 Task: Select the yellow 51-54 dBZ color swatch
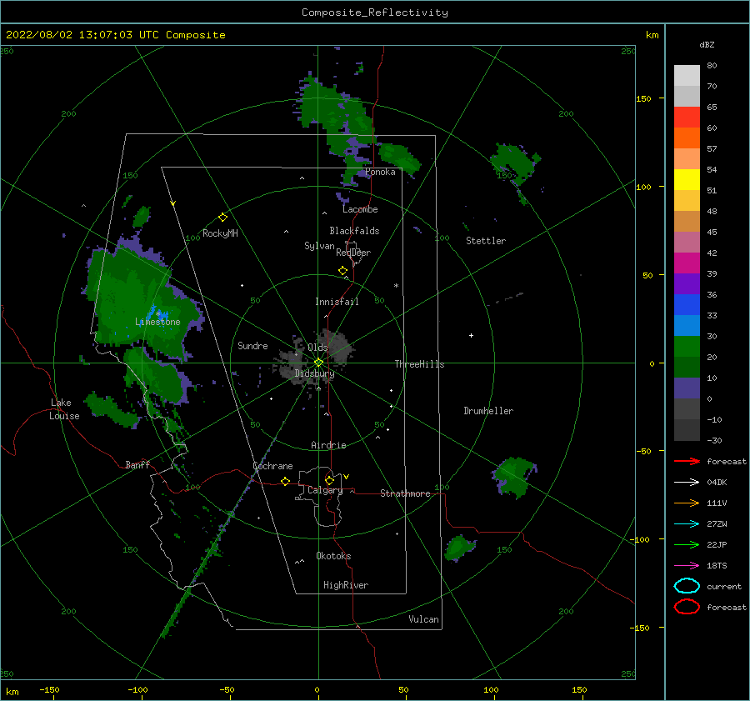click(687, 179)
